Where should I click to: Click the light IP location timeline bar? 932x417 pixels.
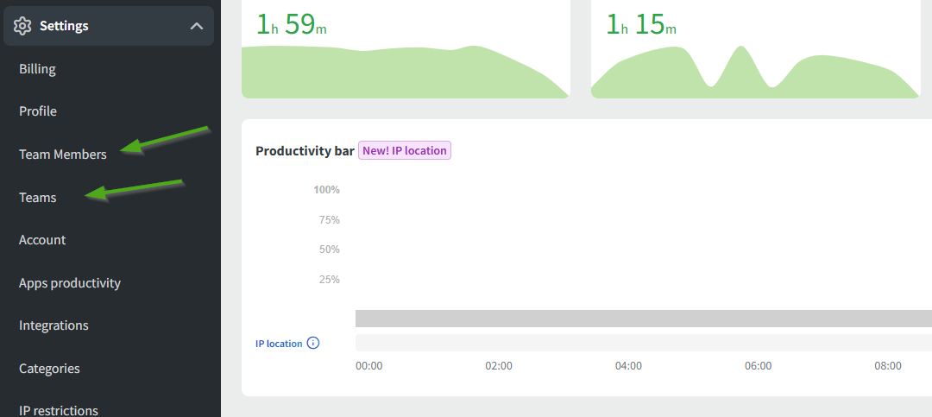pos(643,343)
